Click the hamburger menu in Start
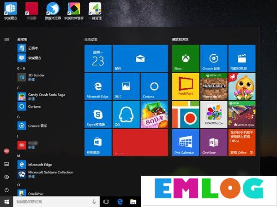 (x=6, y=39)
